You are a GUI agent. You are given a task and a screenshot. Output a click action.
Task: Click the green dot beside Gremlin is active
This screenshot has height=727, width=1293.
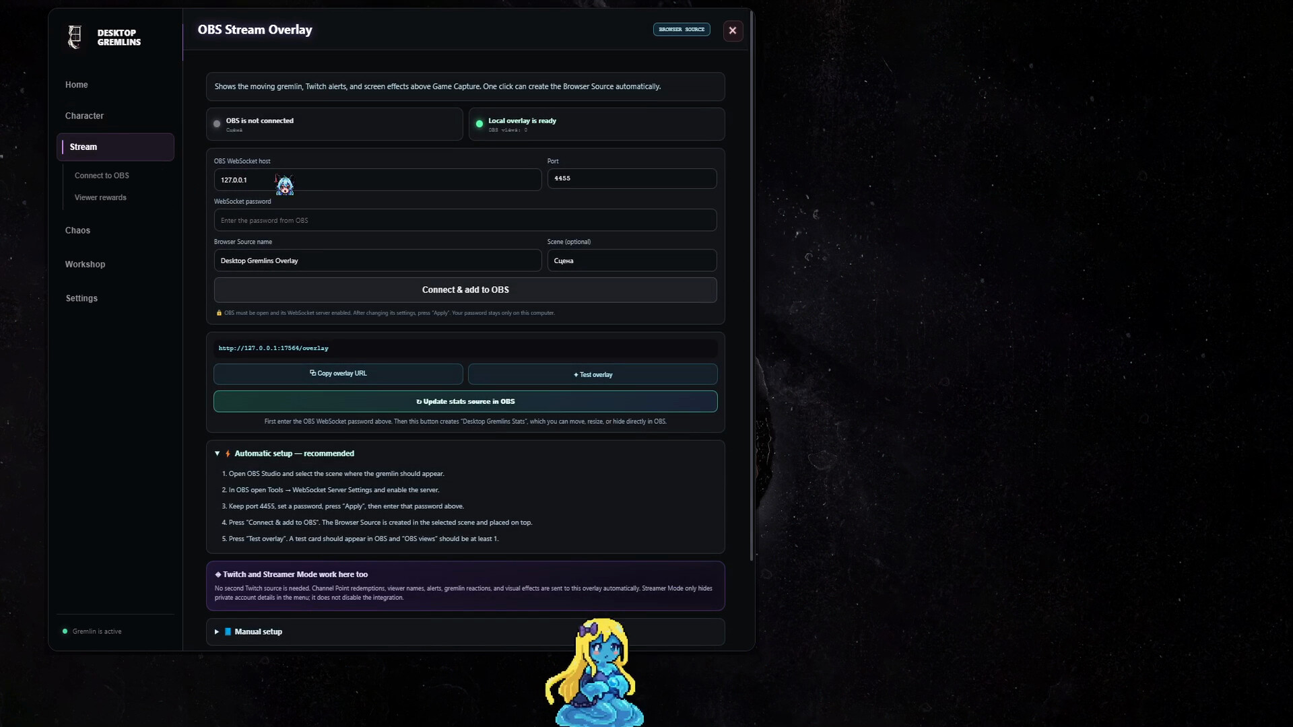pos(65,631)
